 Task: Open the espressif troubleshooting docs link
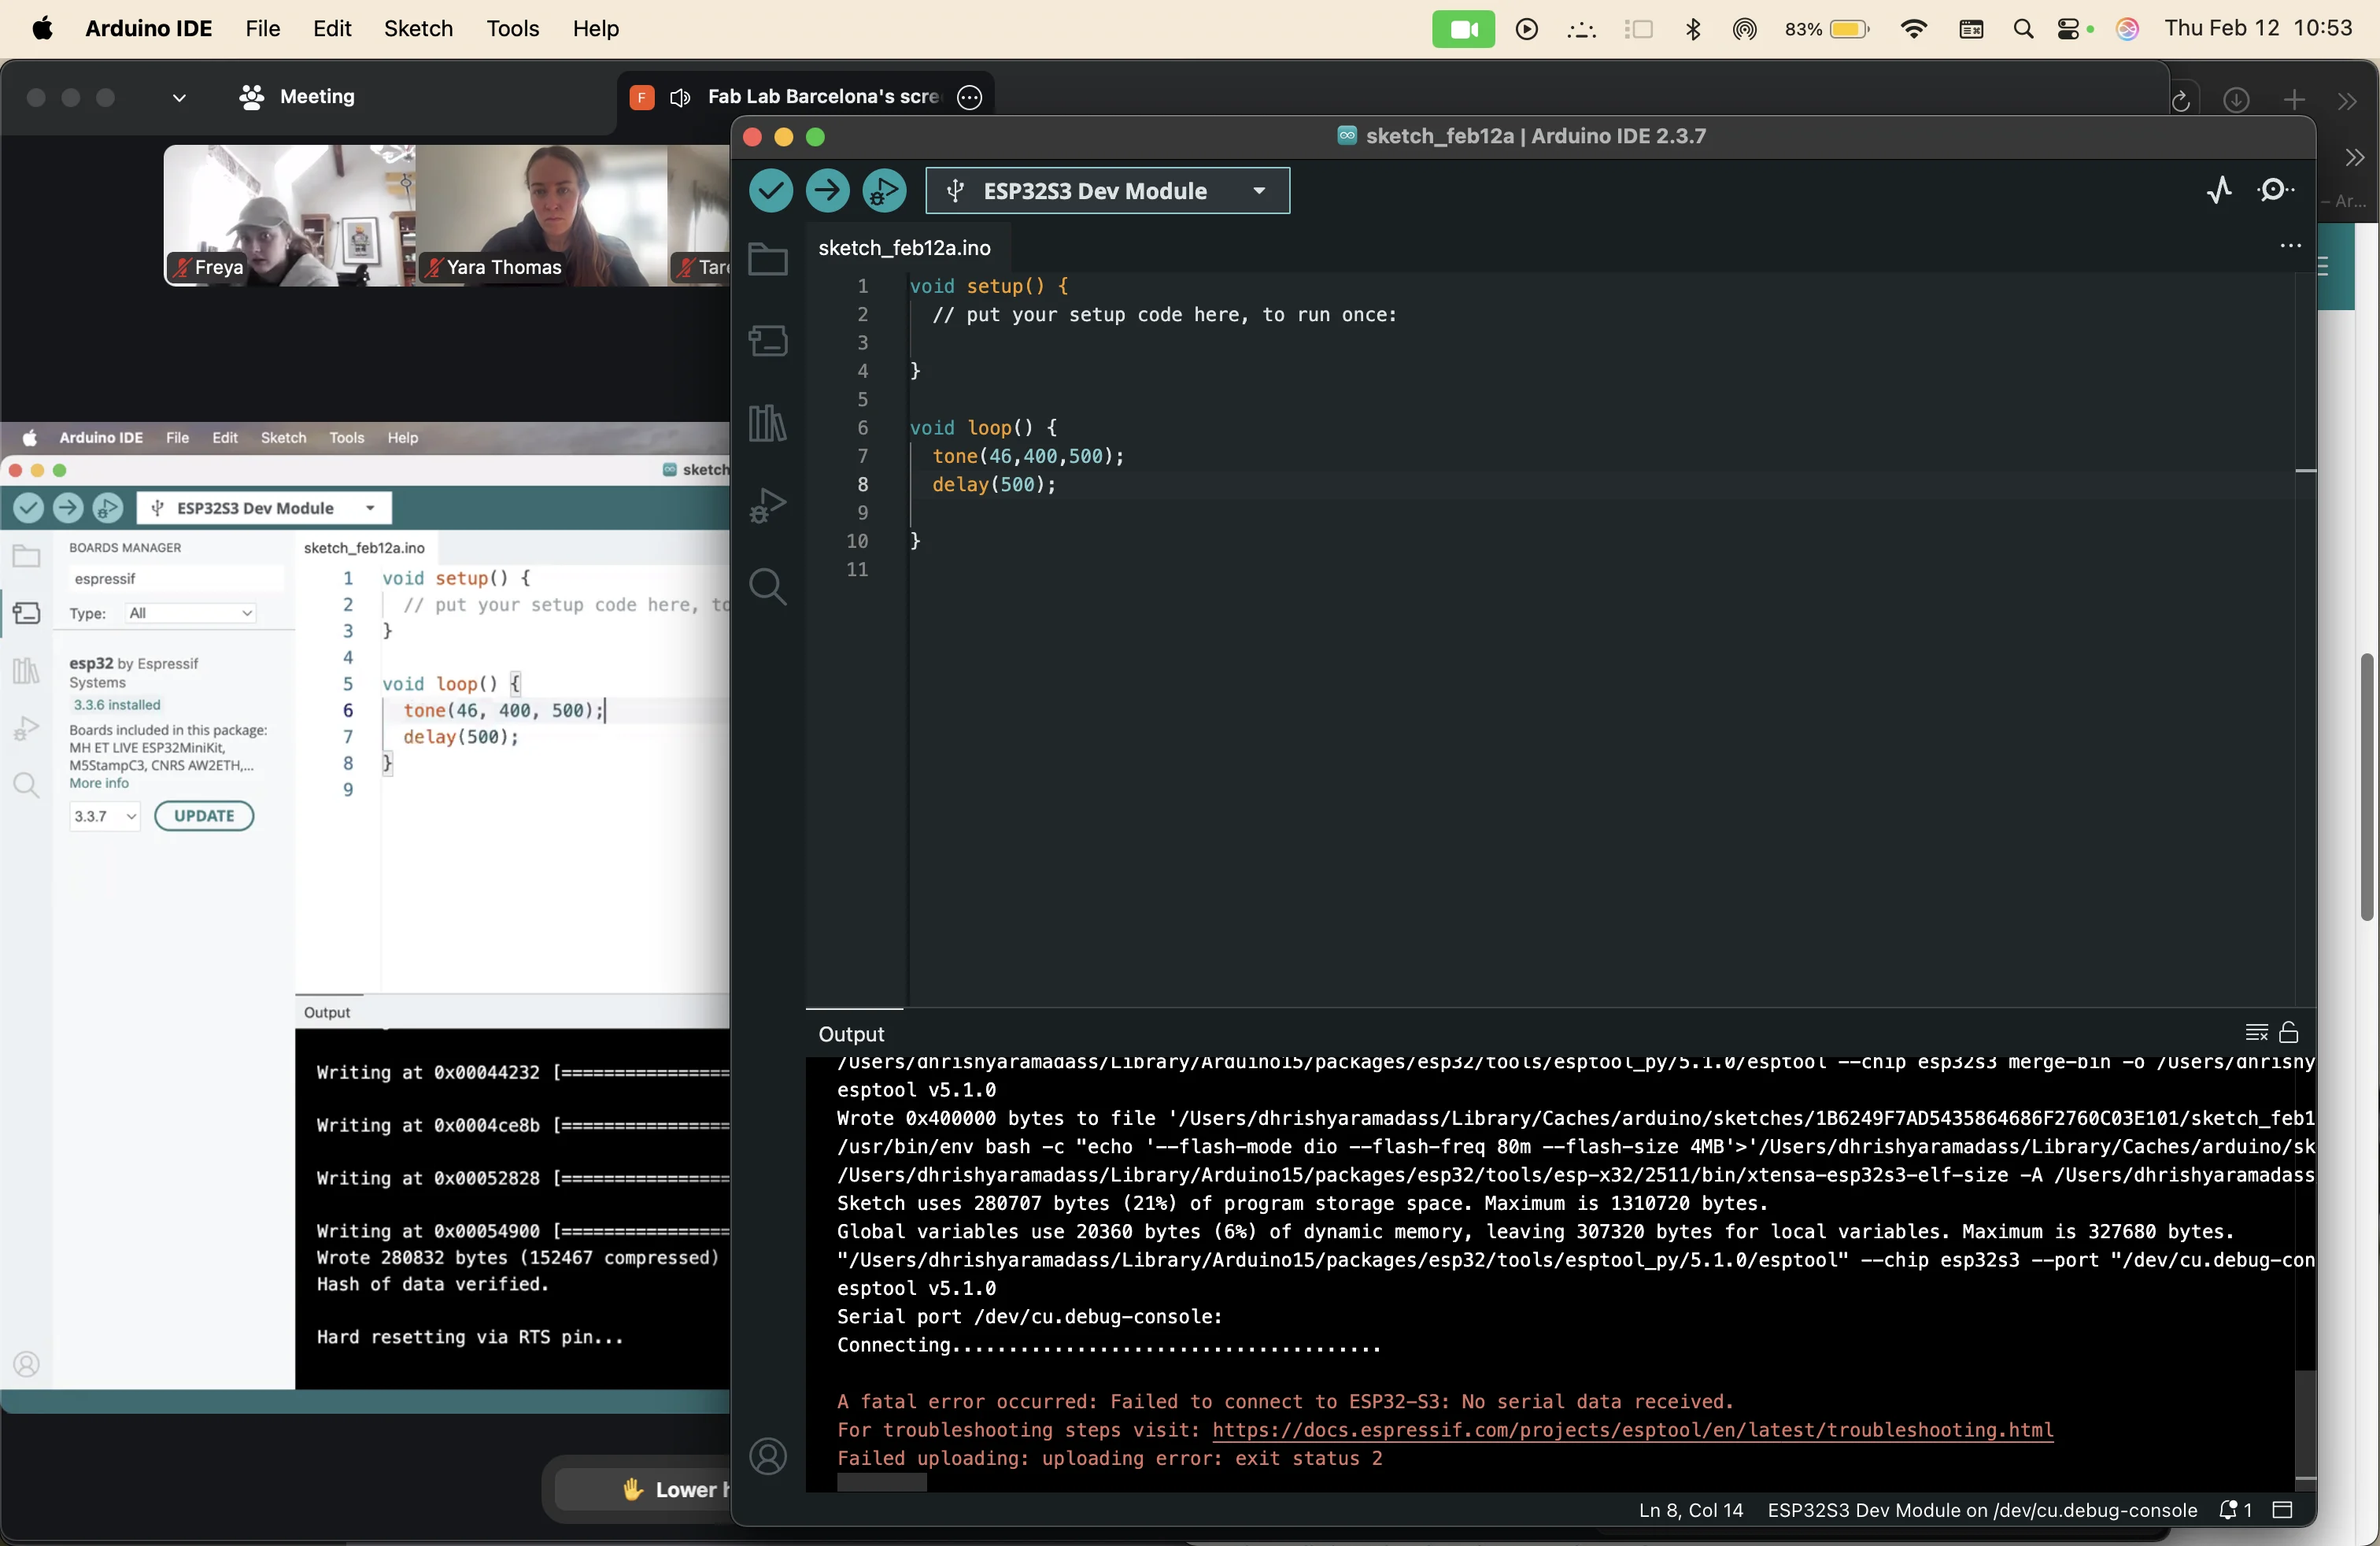pyautogui.click(x=1632, y=1430)
